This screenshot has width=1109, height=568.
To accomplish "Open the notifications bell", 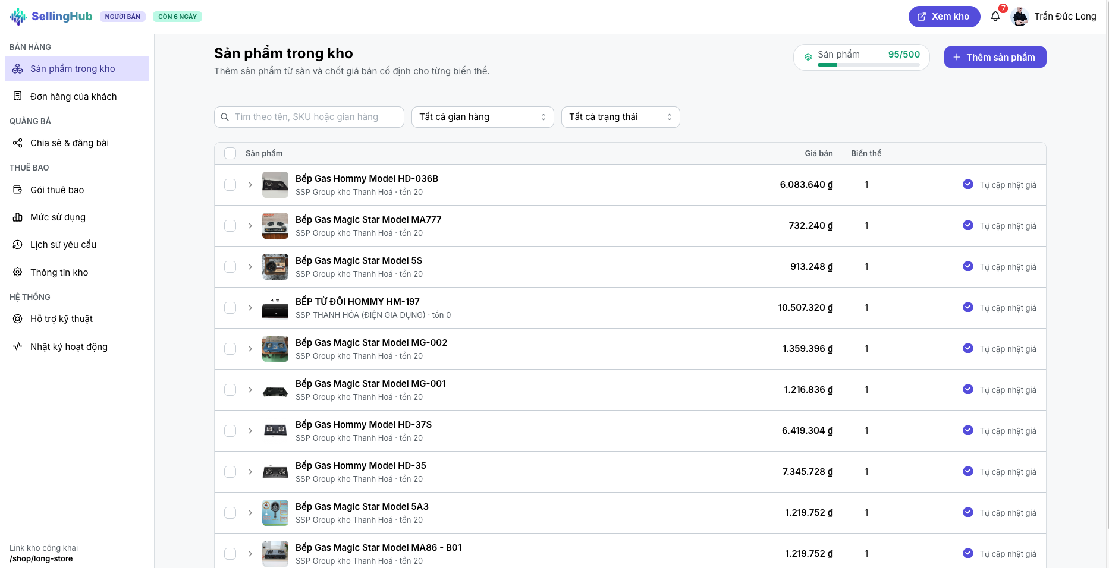I will coord(995,17).
